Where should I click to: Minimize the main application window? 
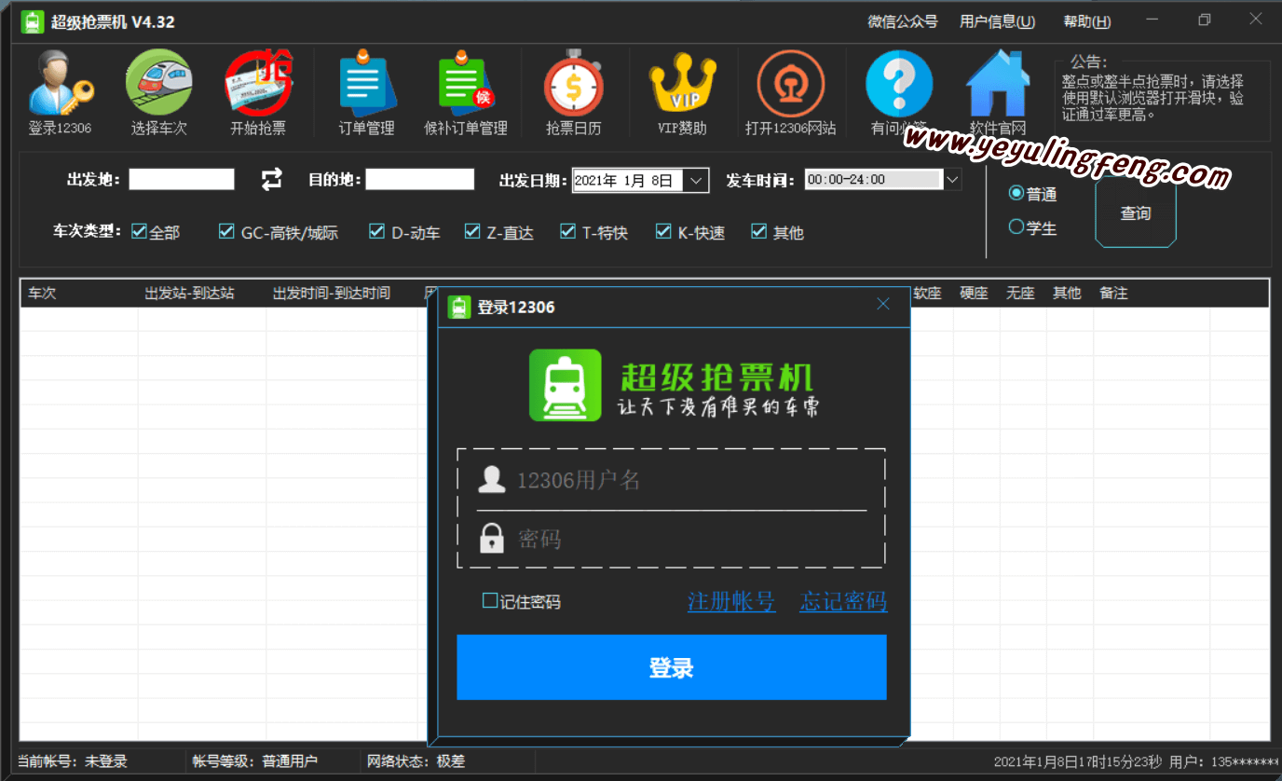pyautogui.click(x=1152, y=20)
